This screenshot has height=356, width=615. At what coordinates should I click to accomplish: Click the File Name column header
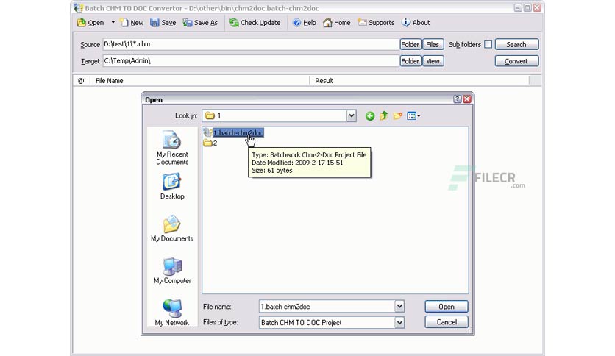tap(199, 81)
